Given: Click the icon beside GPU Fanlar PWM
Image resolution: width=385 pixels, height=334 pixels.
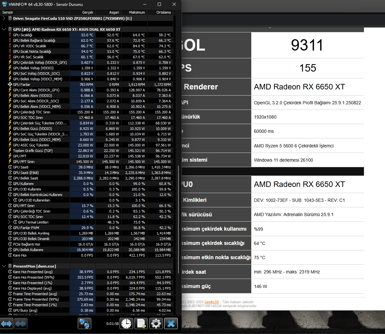Looking at the screenshot, I should click(x=10, y=228).
